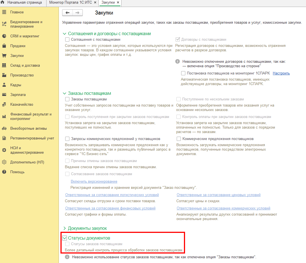Toggle Статусы заказов поставщикам checkbox

[x=67, y=244]
